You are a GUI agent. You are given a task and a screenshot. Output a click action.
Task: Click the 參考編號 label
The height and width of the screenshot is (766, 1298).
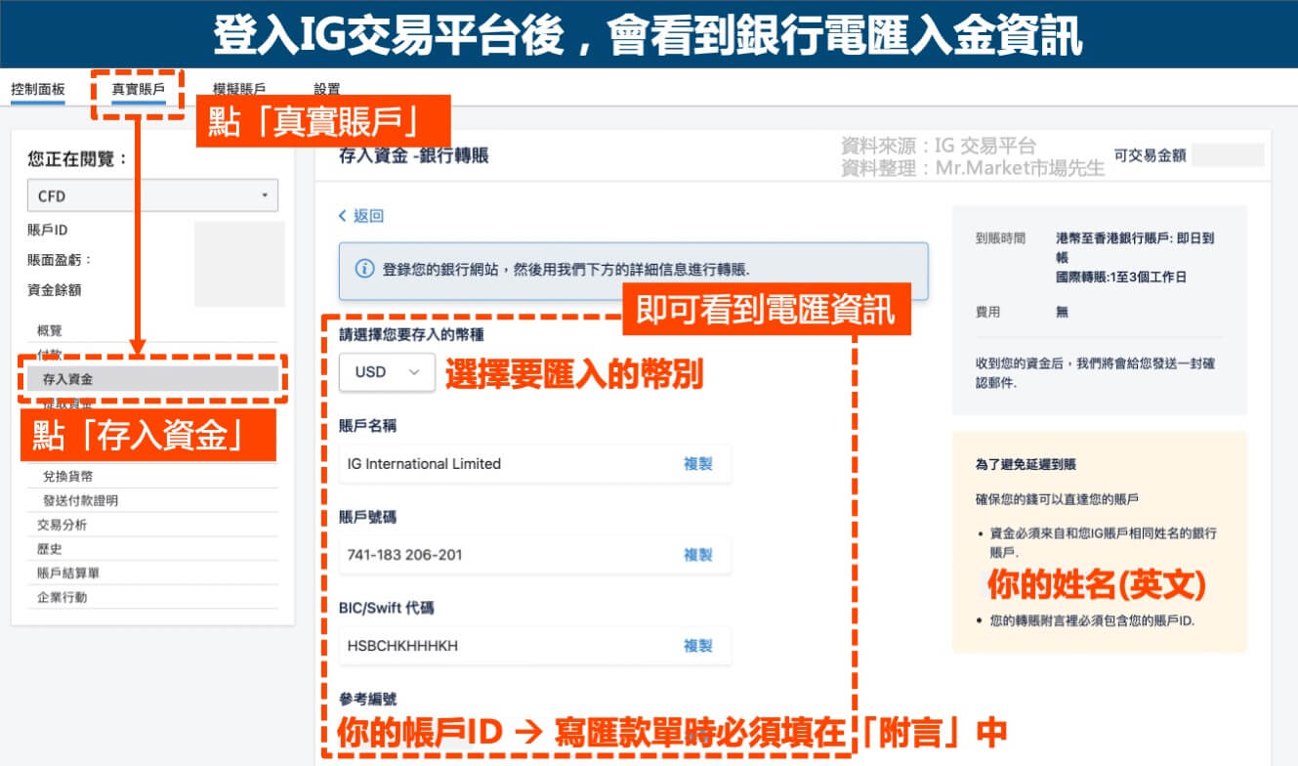pos(368,700)
